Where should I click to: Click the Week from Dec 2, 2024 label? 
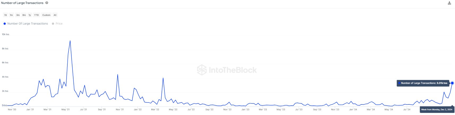click(x=437, y=109)
